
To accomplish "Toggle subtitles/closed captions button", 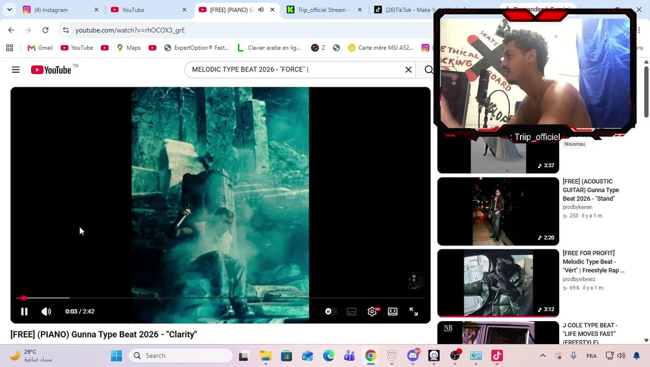I will pyautogui.click(x=351, y=311).
